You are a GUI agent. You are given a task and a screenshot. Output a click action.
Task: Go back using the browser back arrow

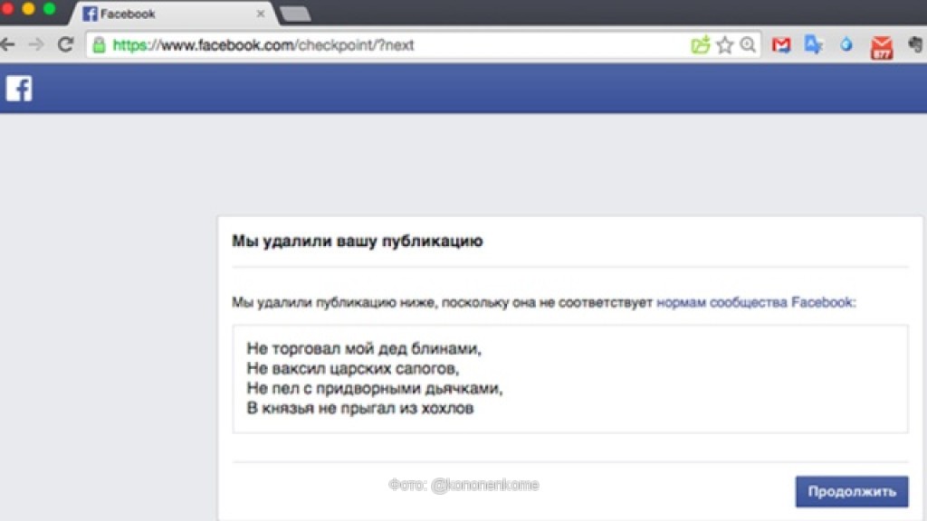(x=8, y=44)
